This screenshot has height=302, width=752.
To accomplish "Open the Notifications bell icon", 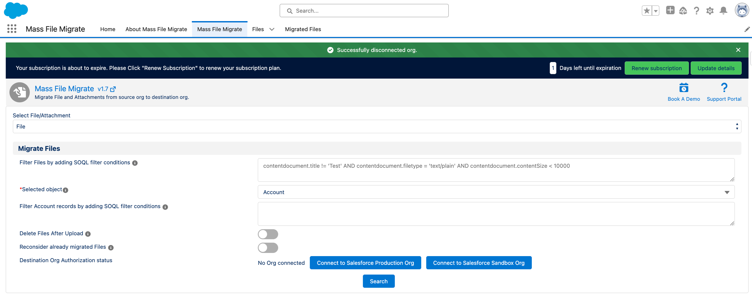I will (723, 11).
